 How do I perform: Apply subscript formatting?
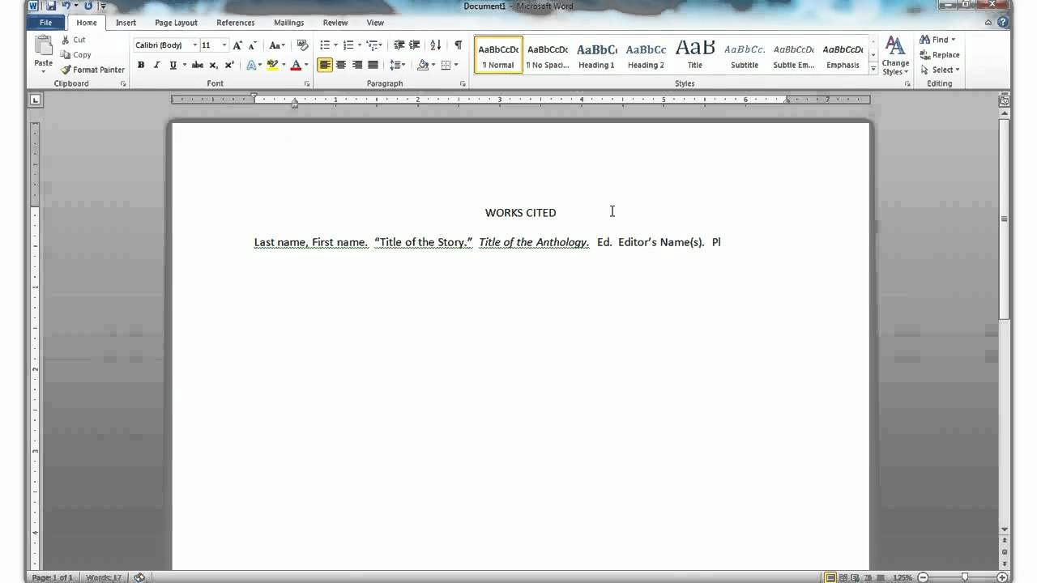click(213, 65)
